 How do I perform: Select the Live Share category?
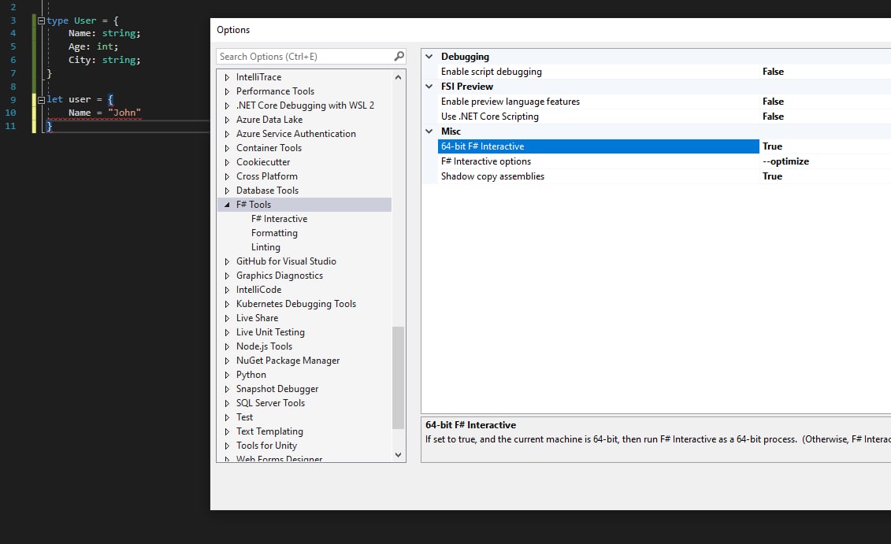pos(257,318)
